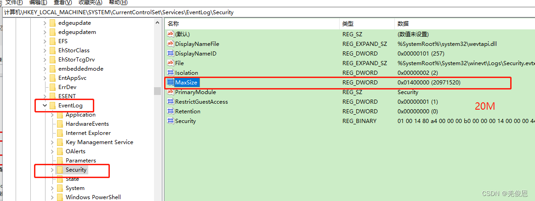Select the Key Management Service key
This screenshot has width=535, height=201.
99,142
